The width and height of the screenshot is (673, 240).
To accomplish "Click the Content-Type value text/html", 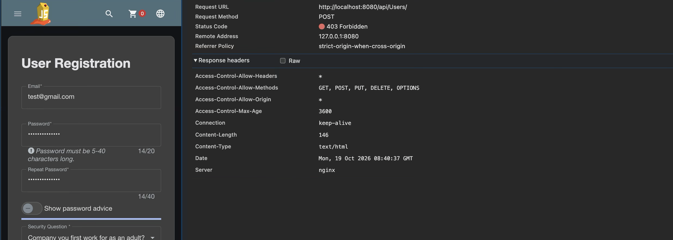I will pos(333,147).
